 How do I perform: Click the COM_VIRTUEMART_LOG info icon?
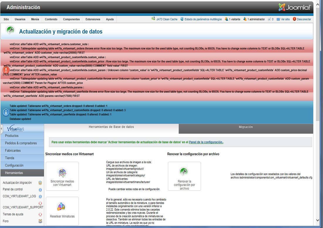point(40,197)
